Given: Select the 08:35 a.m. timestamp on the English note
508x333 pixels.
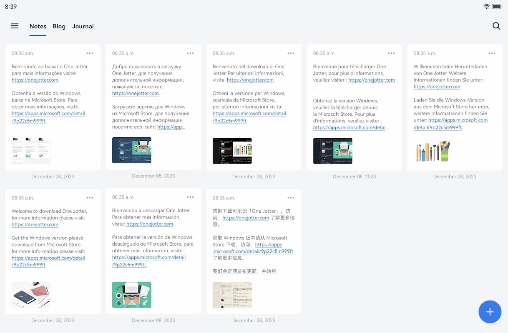Looking at the screenshot, I should point(23,198).
